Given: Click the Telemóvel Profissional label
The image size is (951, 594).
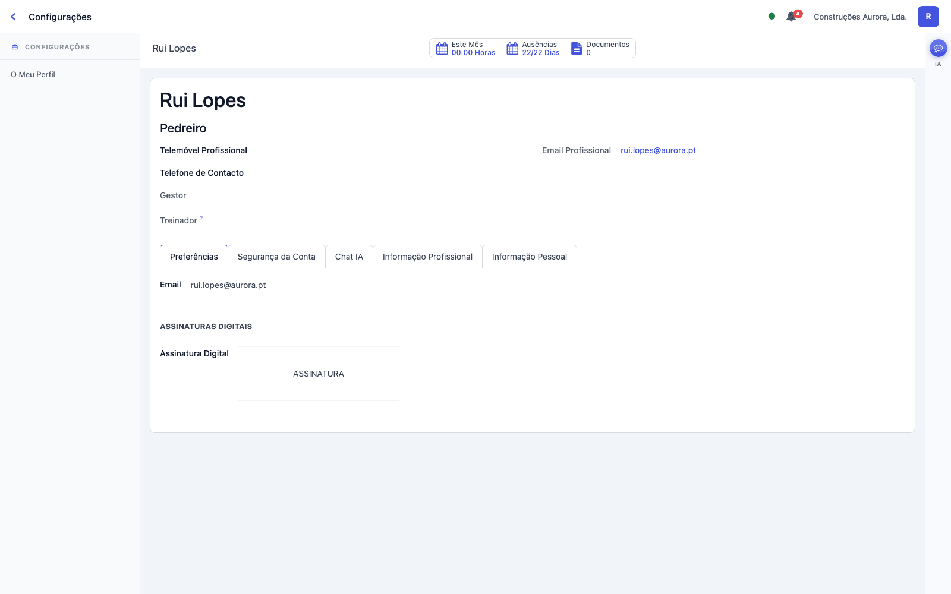Looking at the screenshot, I should click(203, 150).
